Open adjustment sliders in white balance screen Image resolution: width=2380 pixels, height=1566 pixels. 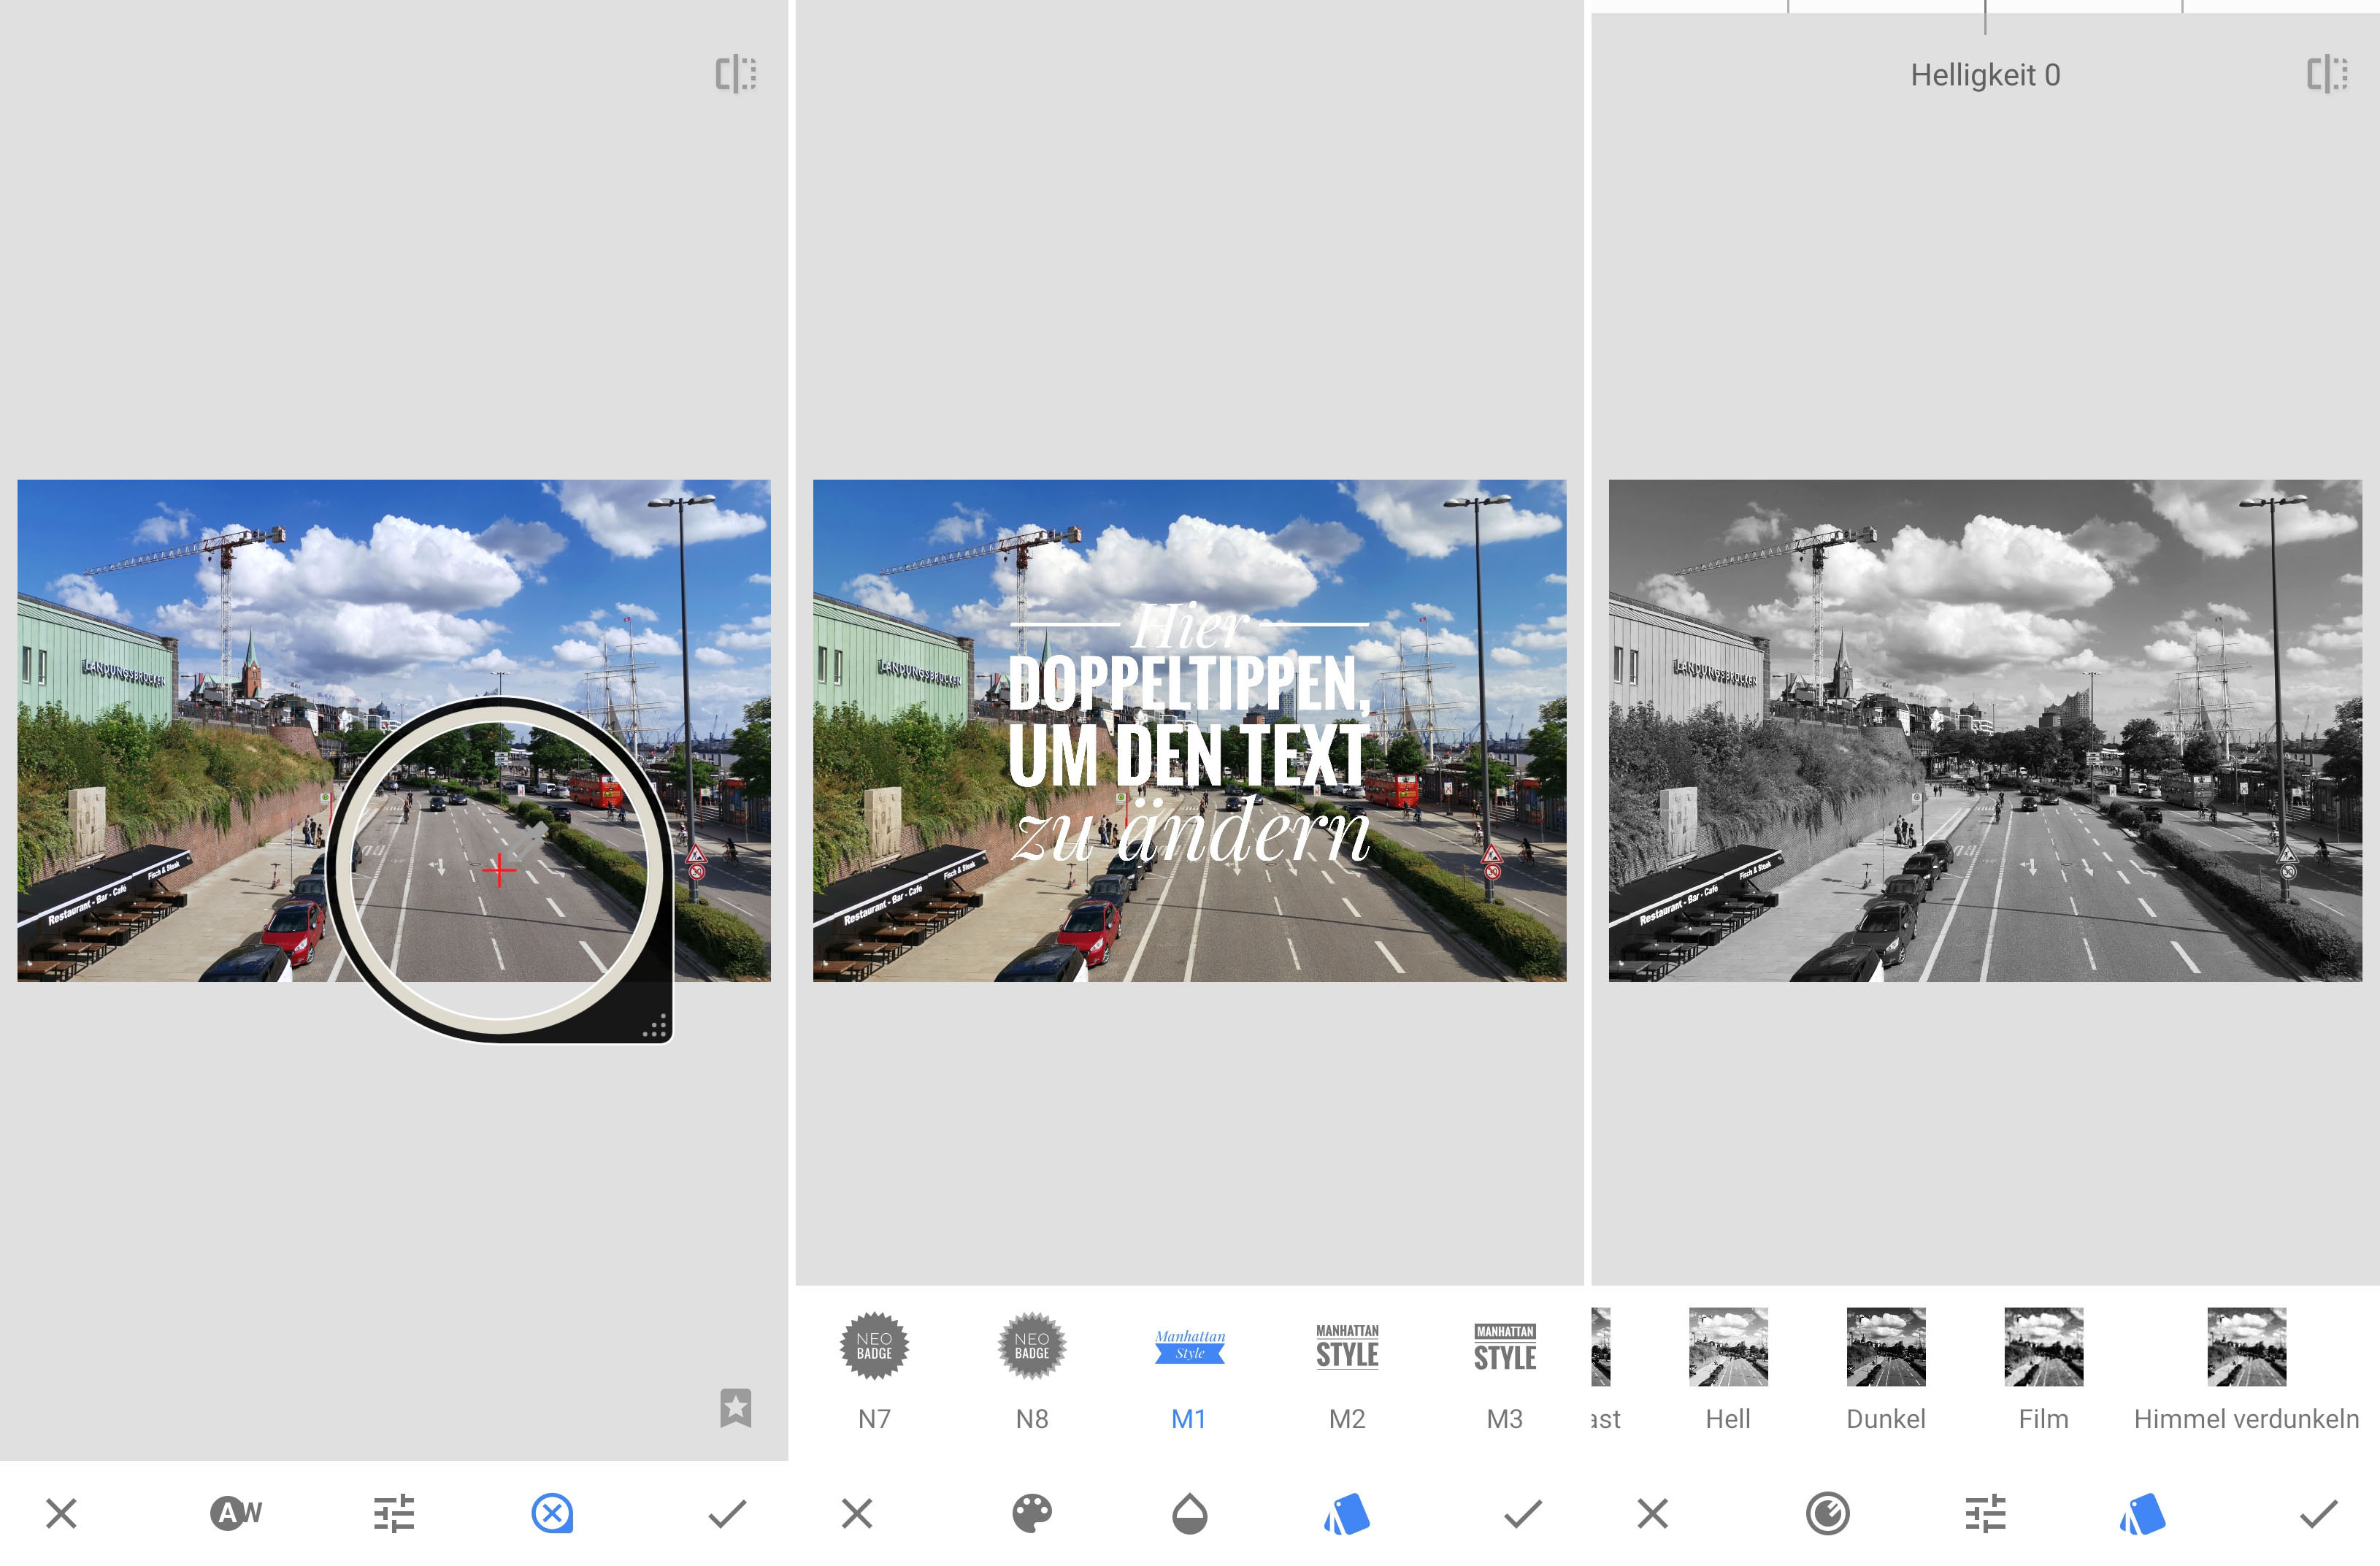coord(394,1513)
